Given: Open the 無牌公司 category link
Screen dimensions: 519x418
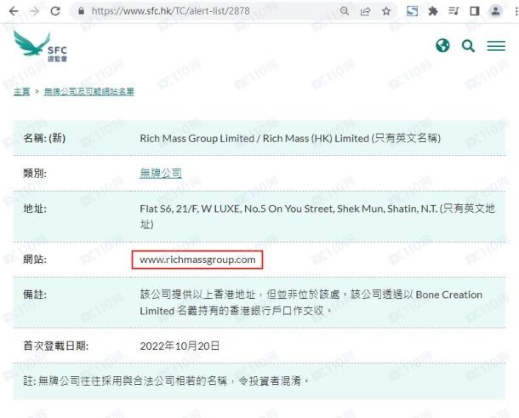Looking at the screenshot, I should (x=161, y=173).
